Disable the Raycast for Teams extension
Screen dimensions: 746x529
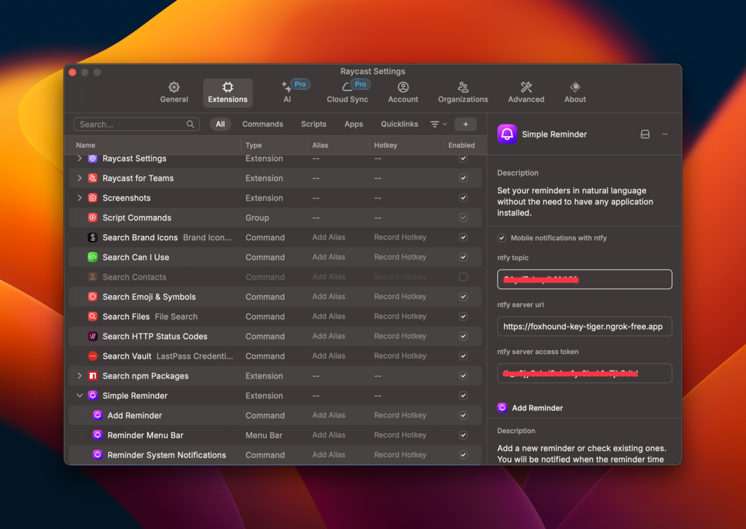point(463,178)
